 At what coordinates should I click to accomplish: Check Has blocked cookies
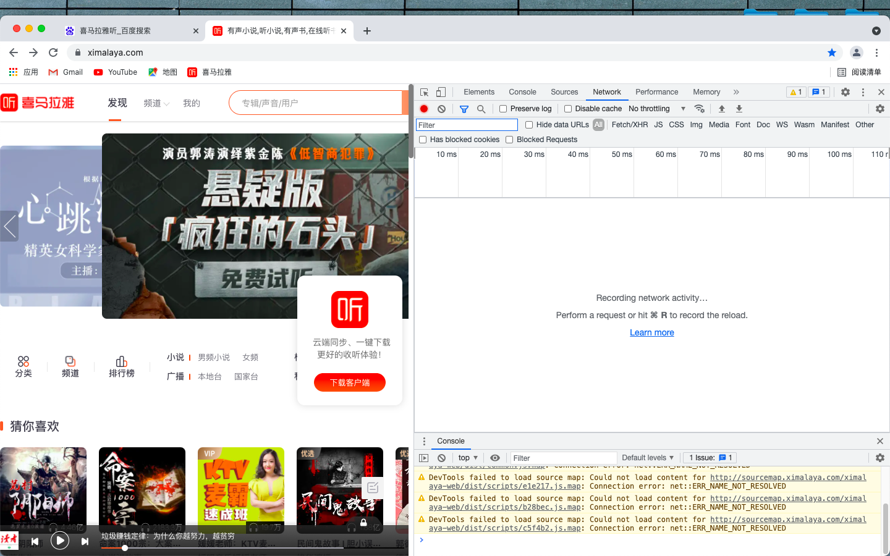click(x=423, y=140)
